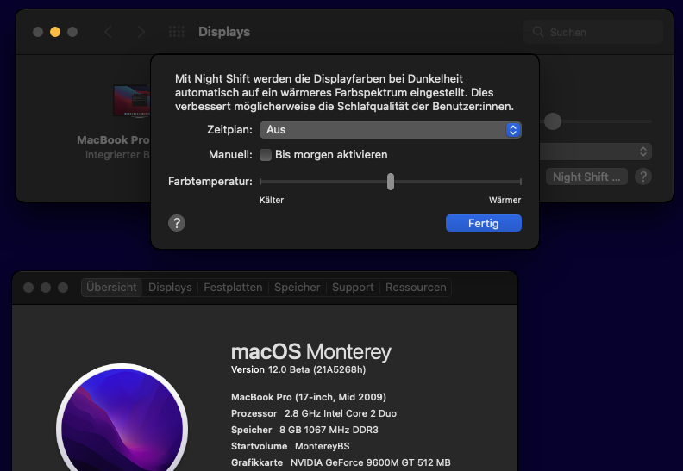Open the show-all grid icon in Displays window
The image size is (683, 471).
pos(177,32)
